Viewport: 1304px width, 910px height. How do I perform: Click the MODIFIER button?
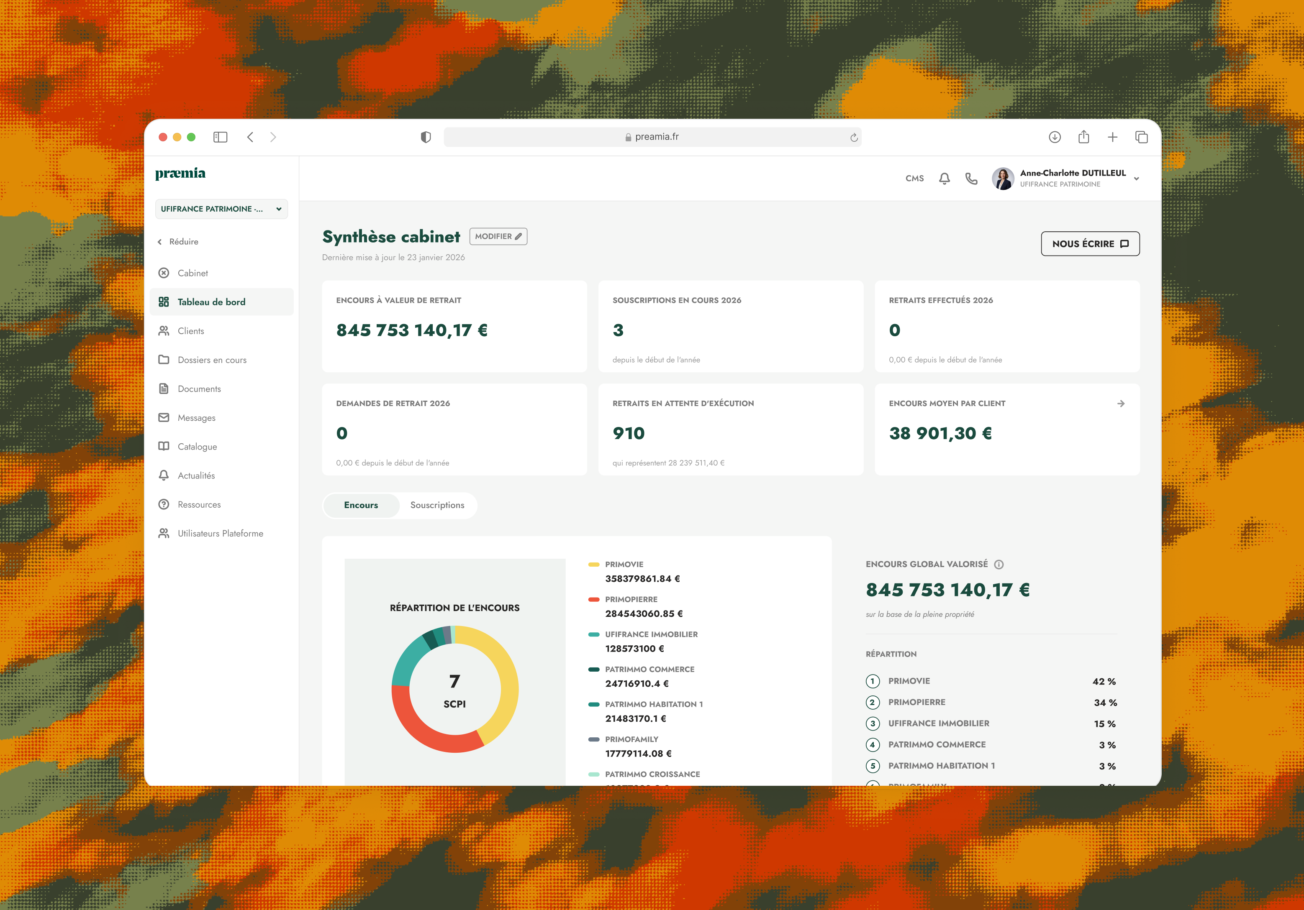[498, 237]
